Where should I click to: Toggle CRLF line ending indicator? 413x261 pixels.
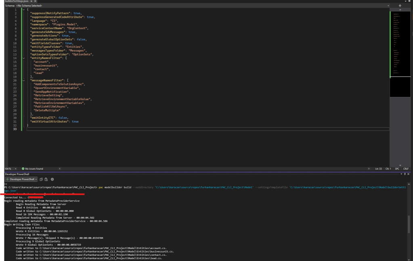click(x=406, y=168)
